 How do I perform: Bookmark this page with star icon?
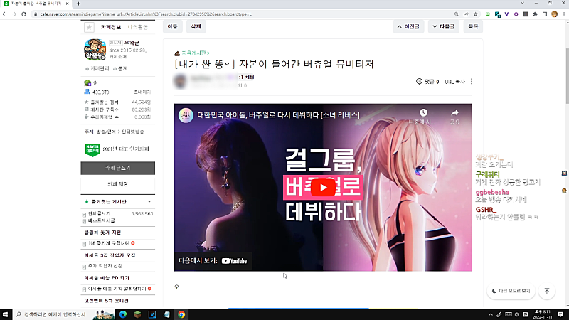coord(475,14)
